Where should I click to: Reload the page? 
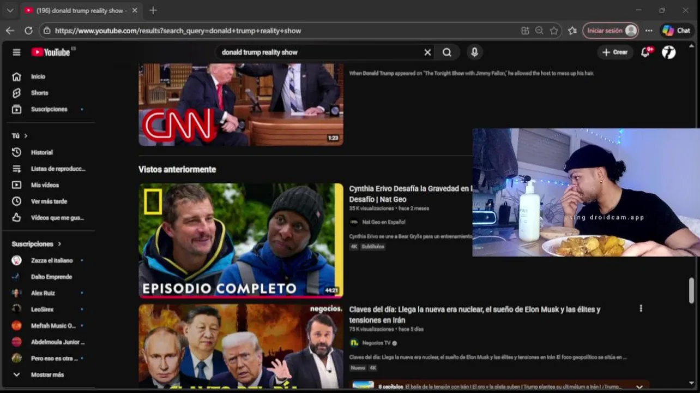click(28, 31)
